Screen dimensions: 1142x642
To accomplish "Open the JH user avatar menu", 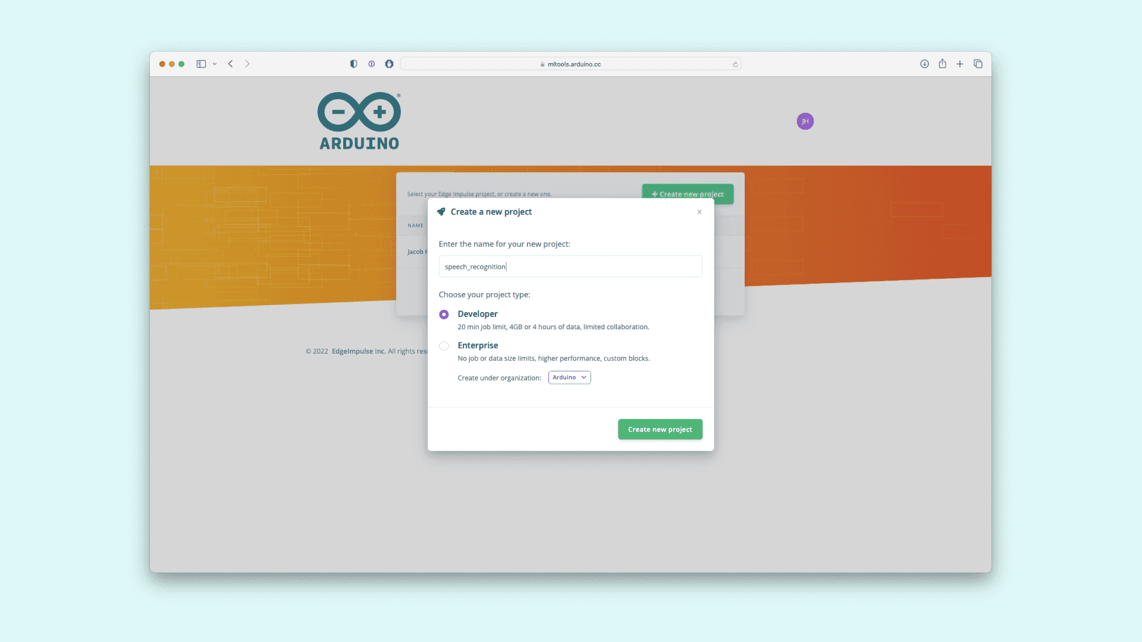I will tap(805, 121).
